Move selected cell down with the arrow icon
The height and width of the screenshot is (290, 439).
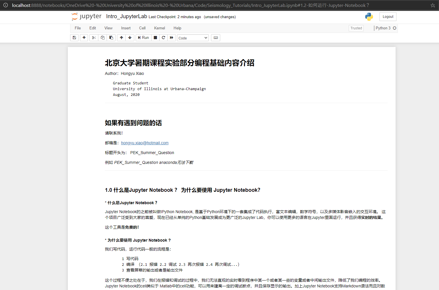[130, 38]
